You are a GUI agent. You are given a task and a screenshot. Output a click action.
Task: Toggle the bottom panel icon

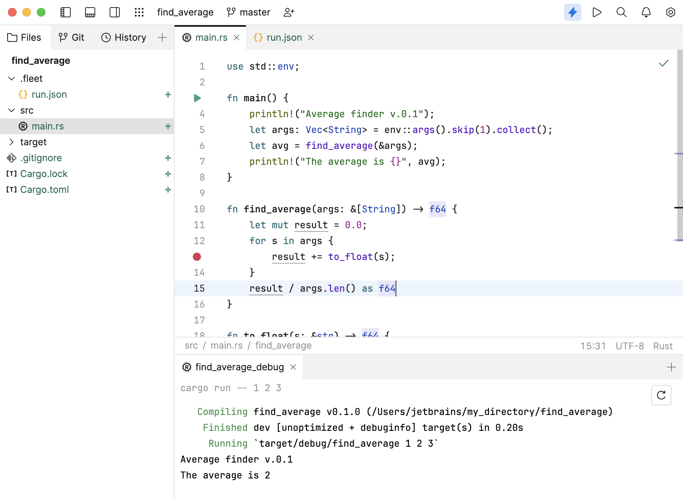click(x=90, y=12)
